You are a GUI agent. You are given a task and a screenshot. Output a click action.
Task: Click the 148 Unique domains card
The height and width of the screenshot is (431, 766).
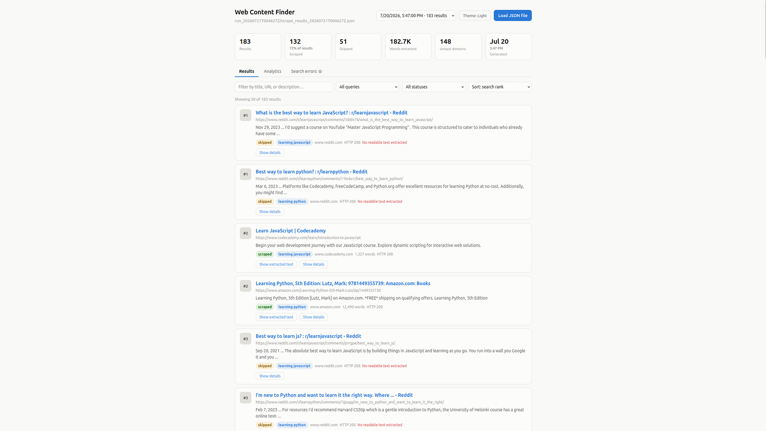coord(458,47)
